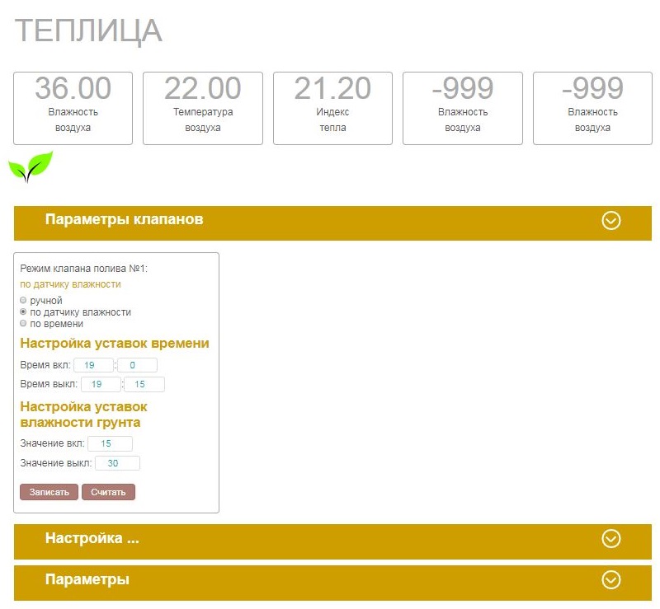Click the fourth -999 humidity sensor tile
The width and height of the screenshot is (660, 609).
(x=462, y=106)
